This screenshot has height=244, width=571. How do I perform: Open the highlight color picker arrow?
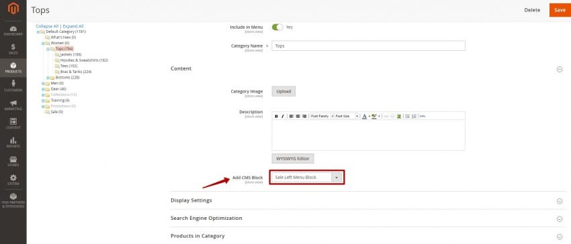tap(379, 117)
